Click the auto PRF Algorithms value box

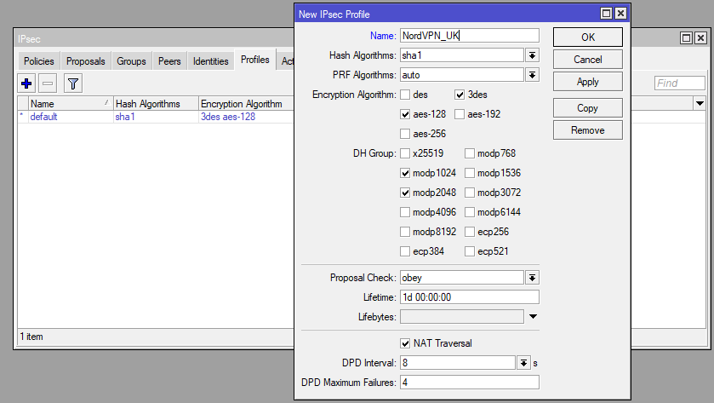pyautogui.click(x=462, y=75)
